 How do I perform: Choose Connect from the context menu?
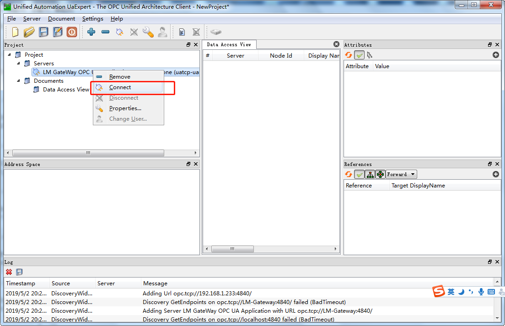point(128,87)
